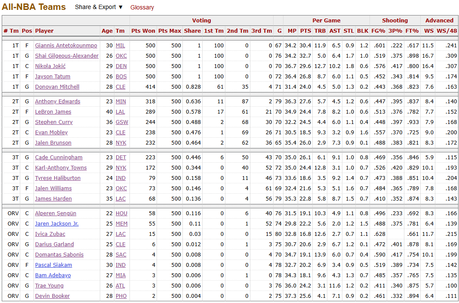Open Jalen Williams' player page
Screen dimensions: 459x303
[53, 188]
